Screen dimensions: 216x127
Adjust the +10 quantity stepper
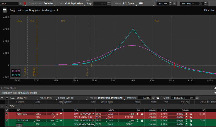(57, 121)
